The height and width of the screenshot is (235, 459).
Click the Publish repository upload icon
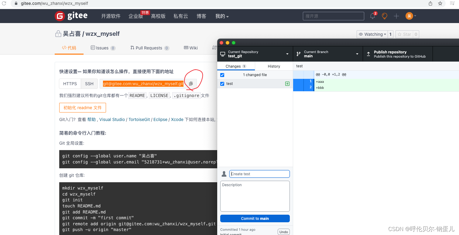coord(368,54)
